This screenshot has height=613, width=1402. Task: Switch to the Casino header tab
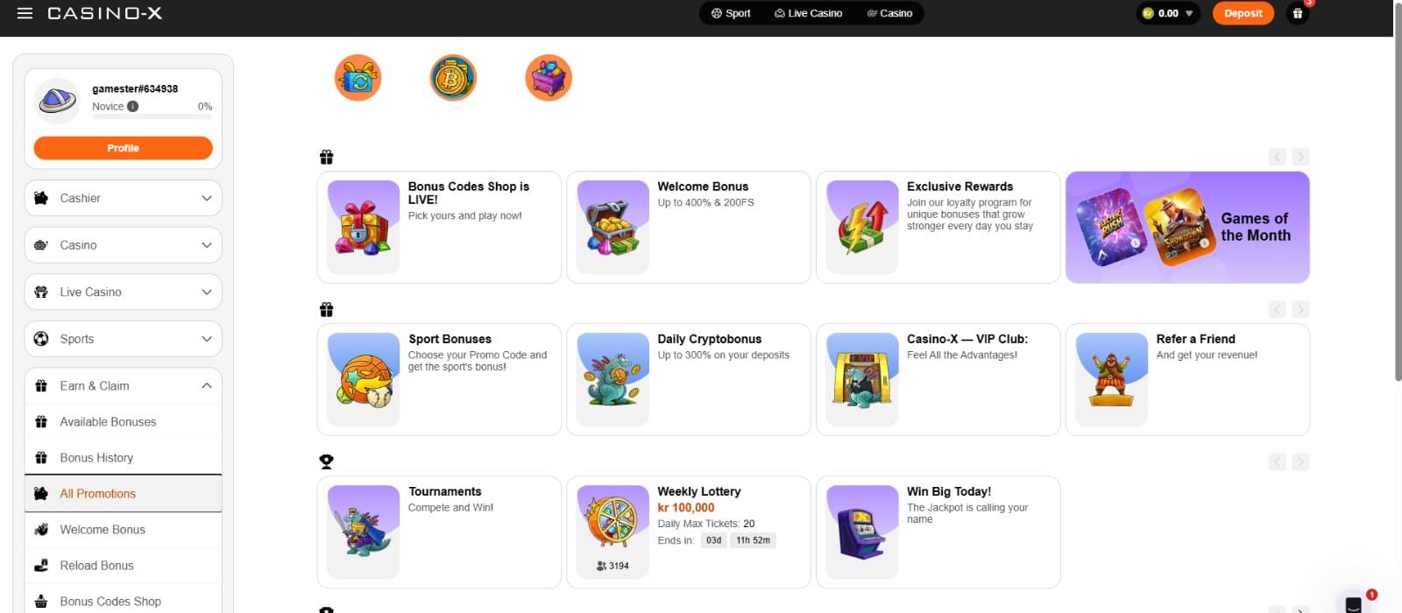coord(889,13)
